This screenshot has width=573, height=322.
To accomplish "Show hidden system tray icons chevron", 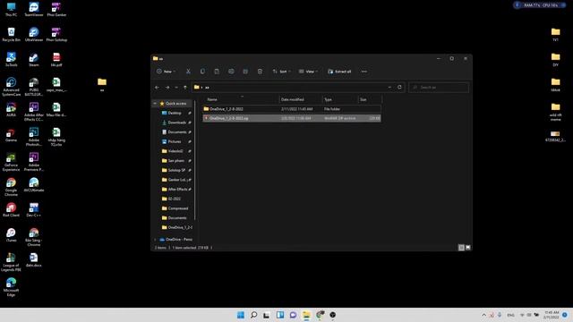I will point(483,315).
